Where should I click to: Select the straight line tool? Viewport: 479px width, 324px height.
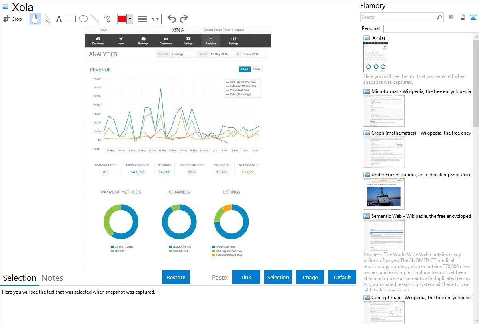[95, 19]
